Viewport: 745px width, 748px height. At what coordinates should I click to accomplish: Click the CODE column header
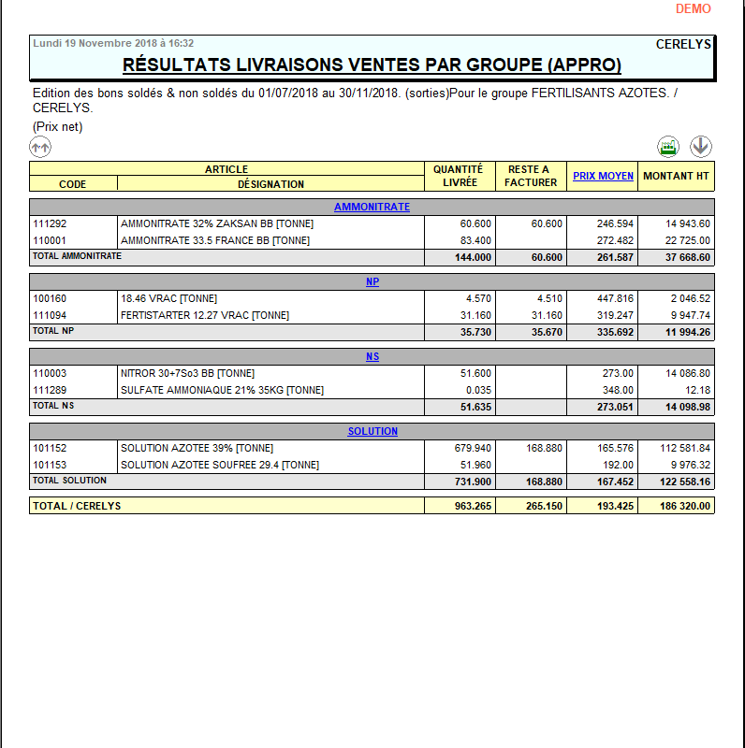[x=73, y=184]
